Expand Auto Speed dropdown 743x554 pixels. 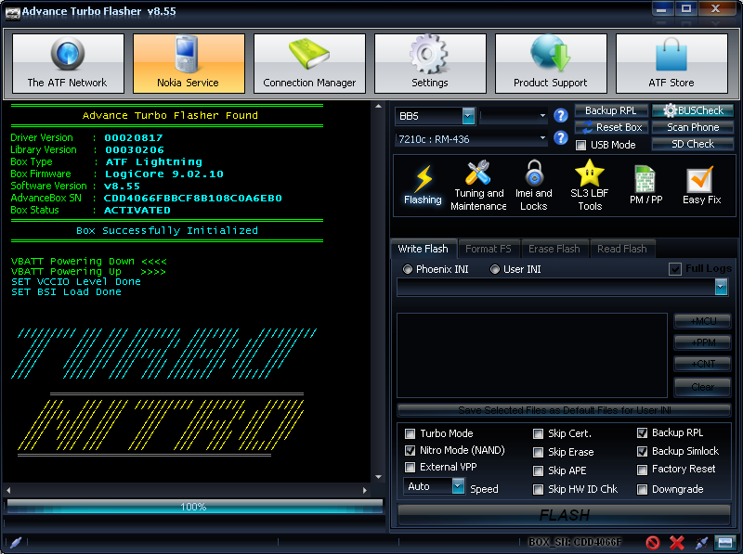pyautogui.click(x=458, y=486)
